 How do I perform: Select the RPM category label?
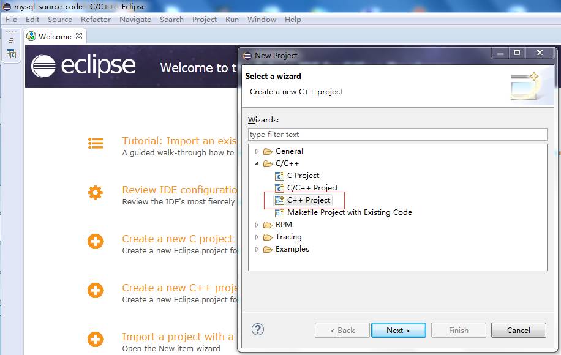[x=284, y=225]
